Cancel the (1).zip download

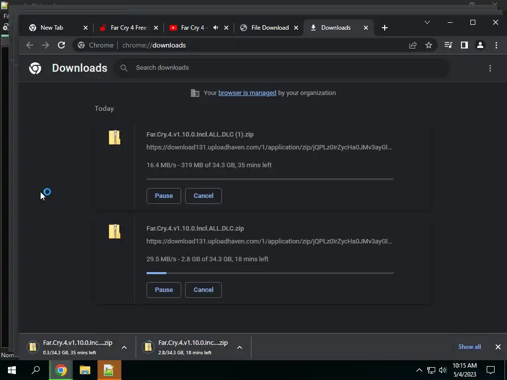[x=203, y=196]
